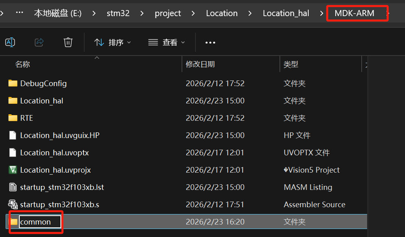Click the Vision5 Project type cell

coord(312,170)
